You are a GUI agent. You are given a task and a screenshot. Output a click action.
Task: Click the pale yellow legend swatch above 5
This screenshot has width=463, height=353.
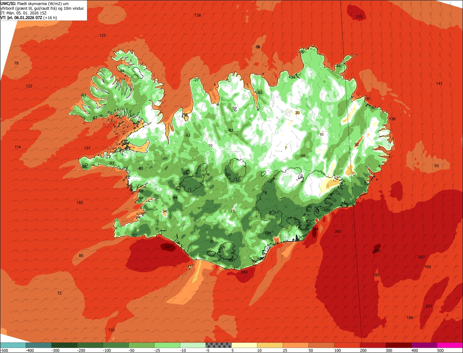click(244, 345)
